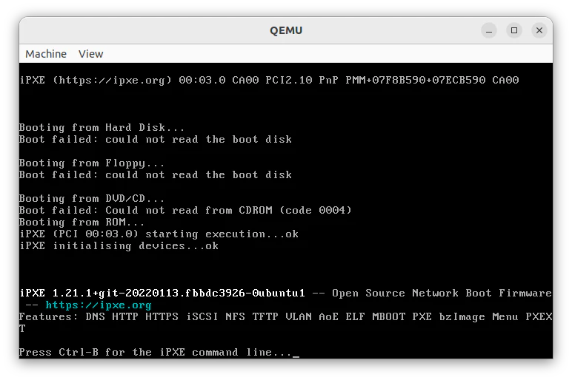Click the line 'Booting from Floppy...'
The width and height of the screenshot is (572, 380).
[x=92, y=163]
